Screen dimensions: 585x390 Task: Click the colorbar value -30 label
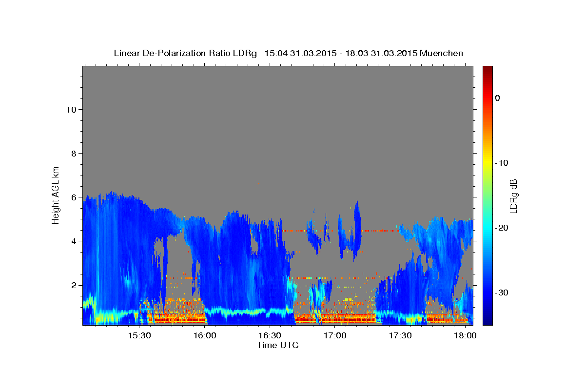[502, 292]
